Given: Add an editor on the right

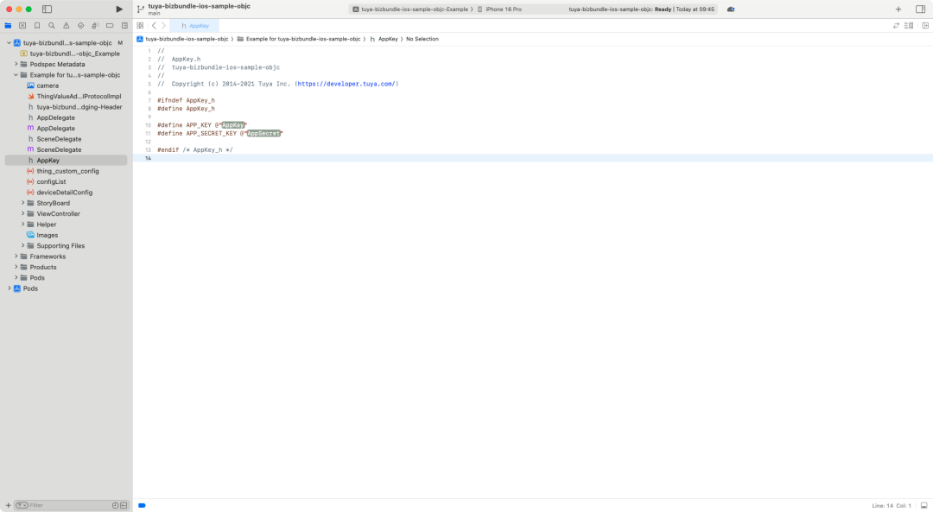Looking at the screenshot, I should [925, 26].
